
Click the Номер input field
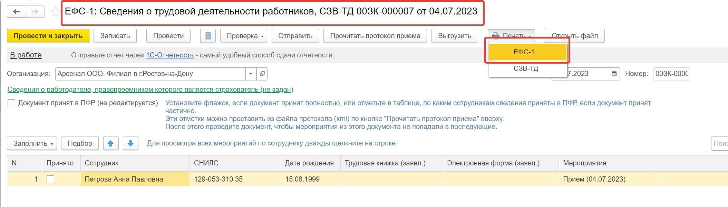(671, 74)
